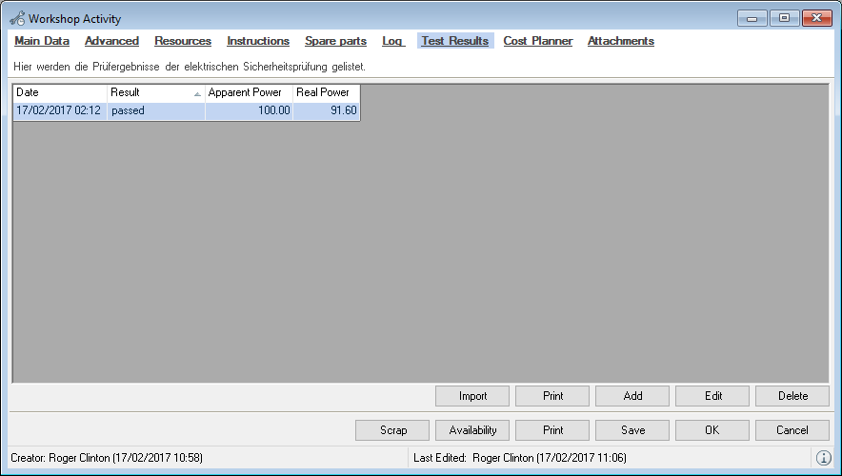The height and width of the screenshot is (476, 842).
Task: Show the Attachments tab
Action: point(620,41)
